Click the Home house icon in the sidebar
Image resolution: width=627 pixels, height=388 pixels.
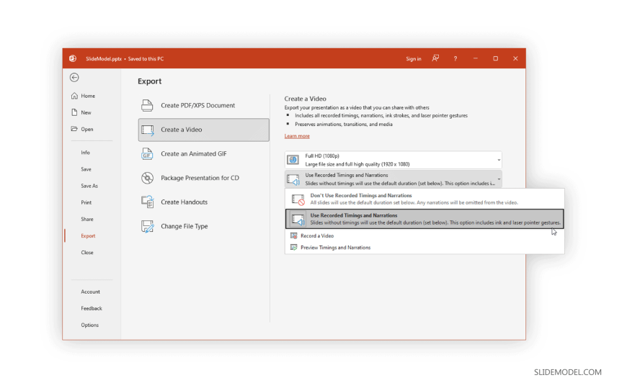[x=74, y=96]
